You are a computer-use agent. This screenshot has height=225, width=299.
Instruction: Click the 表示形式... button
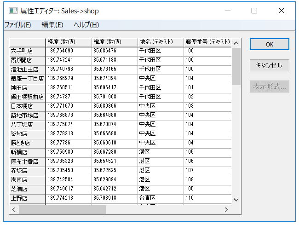pyautogui.click(x=270, y=87)
